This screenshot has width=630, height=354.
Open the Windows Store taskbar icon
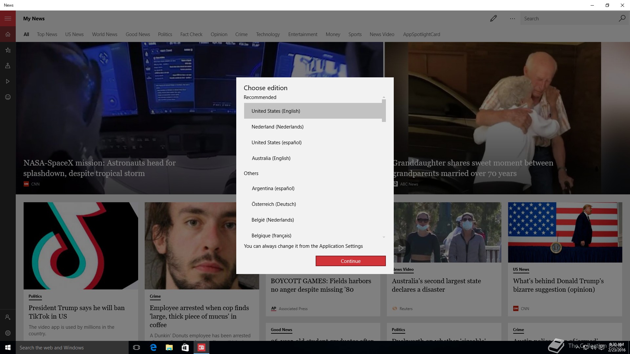tap(185, 347)
